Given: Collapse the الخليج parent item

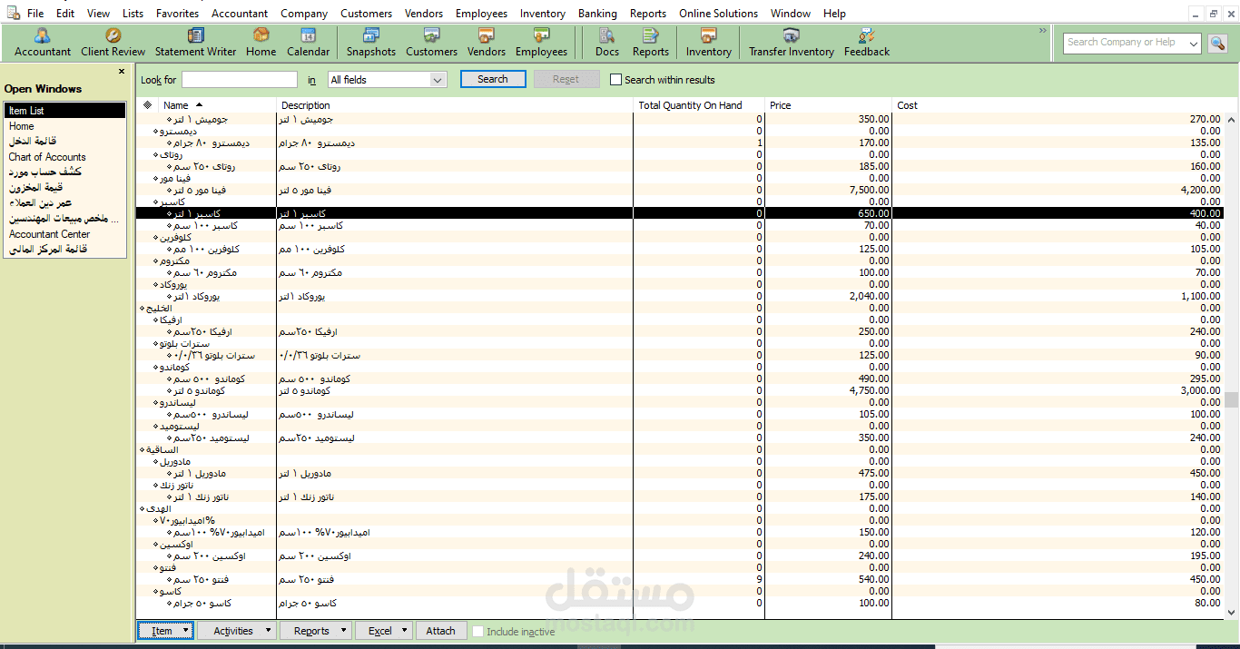Looking at the screenshot, I should [x=143, y=309].
